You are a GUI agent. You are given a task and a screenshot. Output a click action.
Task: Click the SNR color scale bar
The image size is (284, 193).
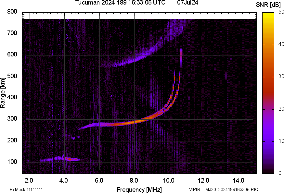[x=268, y=93]
